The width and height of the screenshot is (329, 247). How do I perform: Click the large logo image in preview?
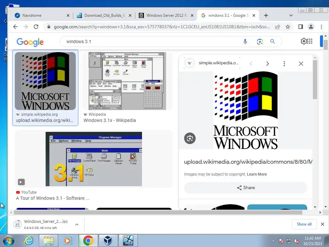(245, 110)
